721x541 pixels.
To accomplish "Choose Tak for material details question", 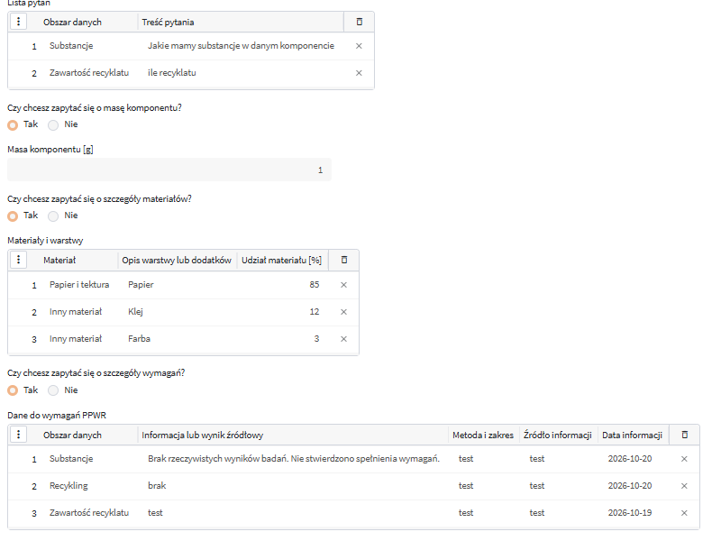I will (x=13, y=215).
